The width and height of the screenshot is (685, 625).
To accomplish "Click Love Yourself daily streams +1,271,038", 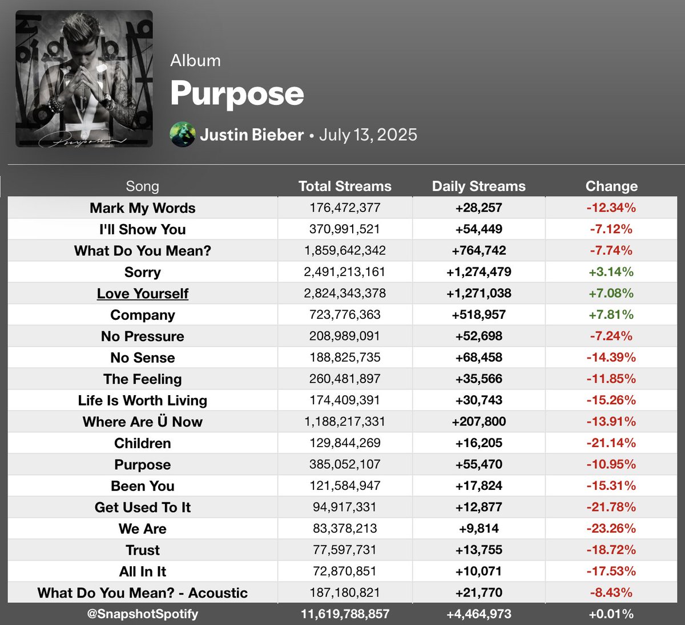I will 479,294.
